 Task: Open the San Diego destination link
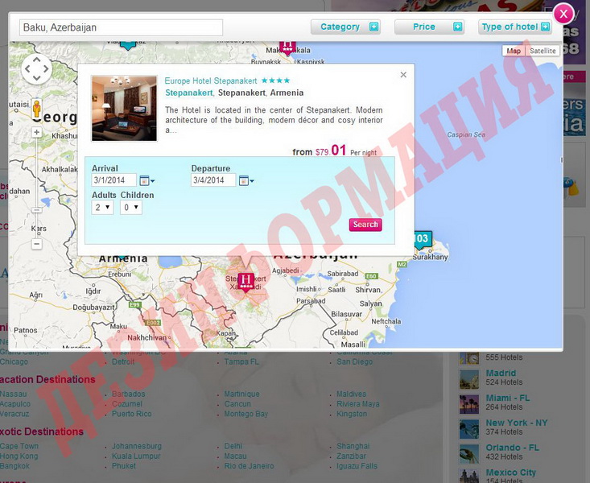pyautogui.click(x=355, y=361)
